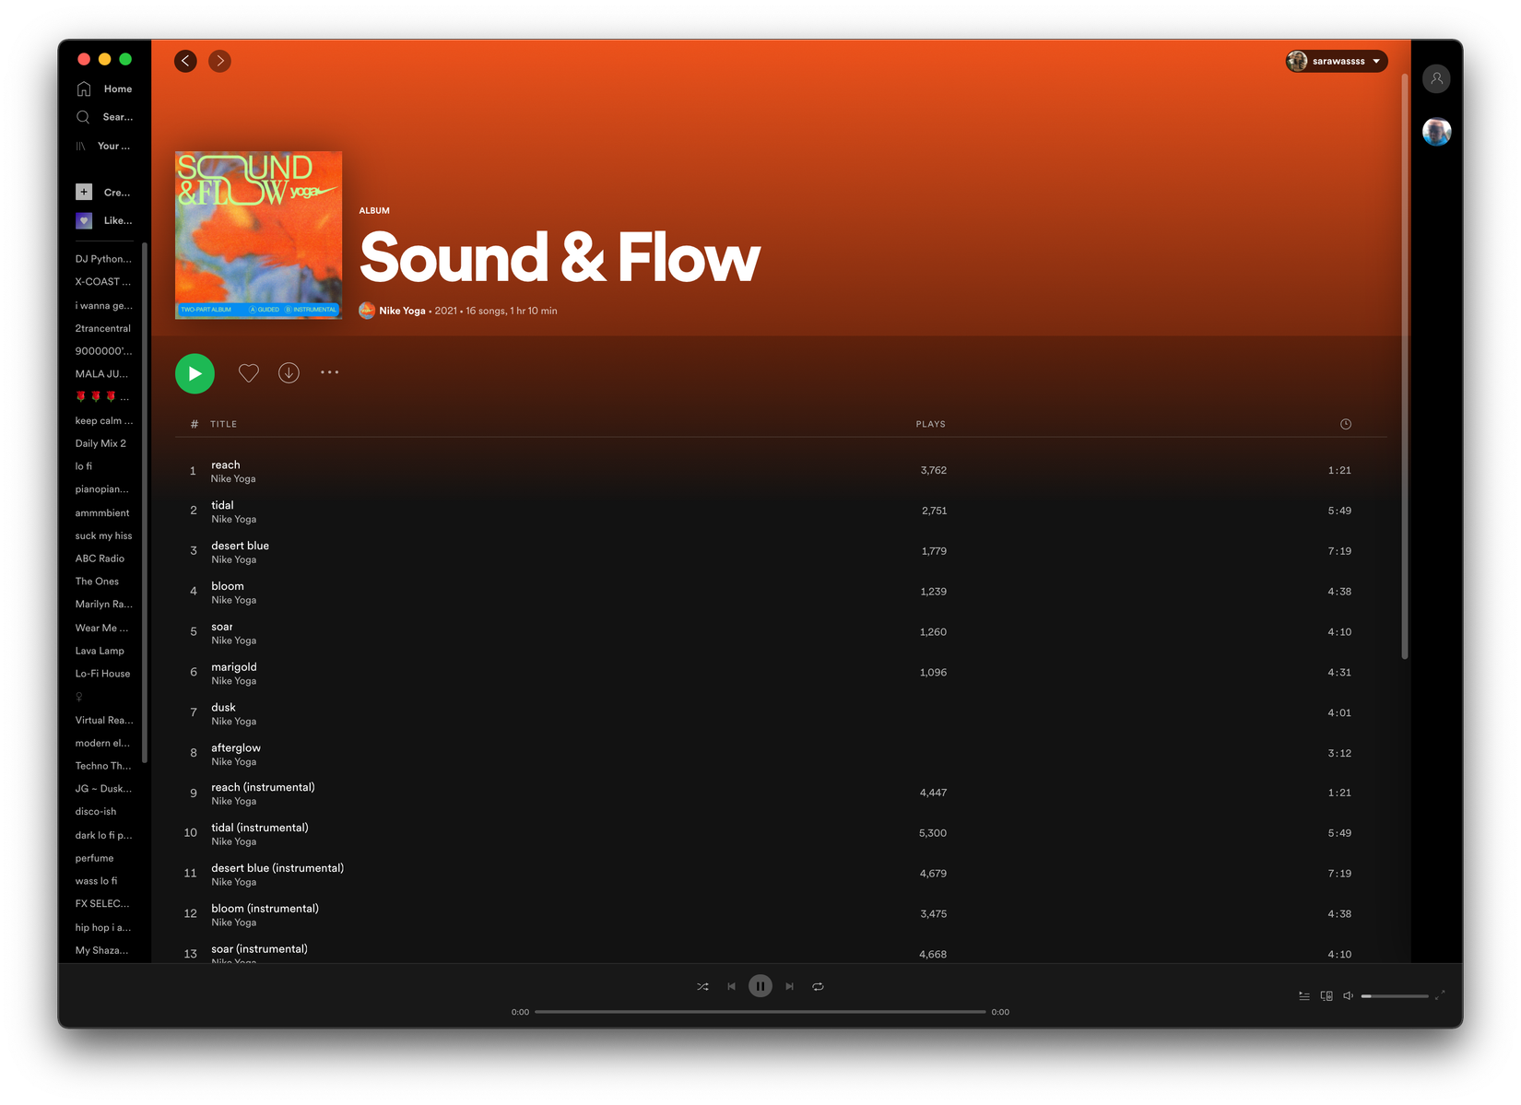Open the play queue icon
This screenshot has height=1105, width=1521.
coord(1303,996)
